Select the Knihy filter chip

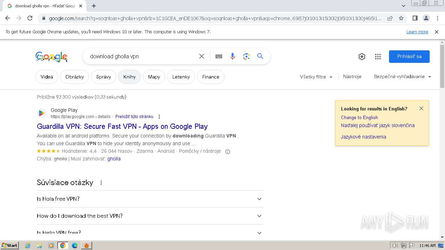coord(129,77)
